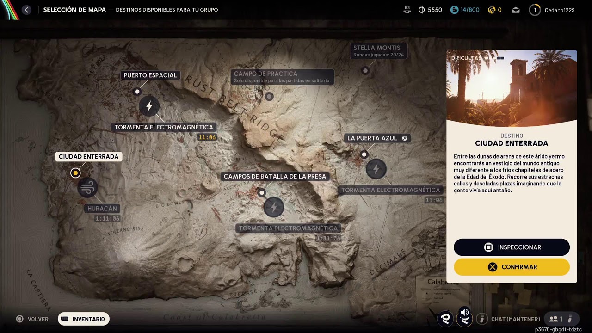Viewport: 592px width, 333px height.
Task: Click the 11:06 timer under Puerto Espacial
Action: pos(207,137)
